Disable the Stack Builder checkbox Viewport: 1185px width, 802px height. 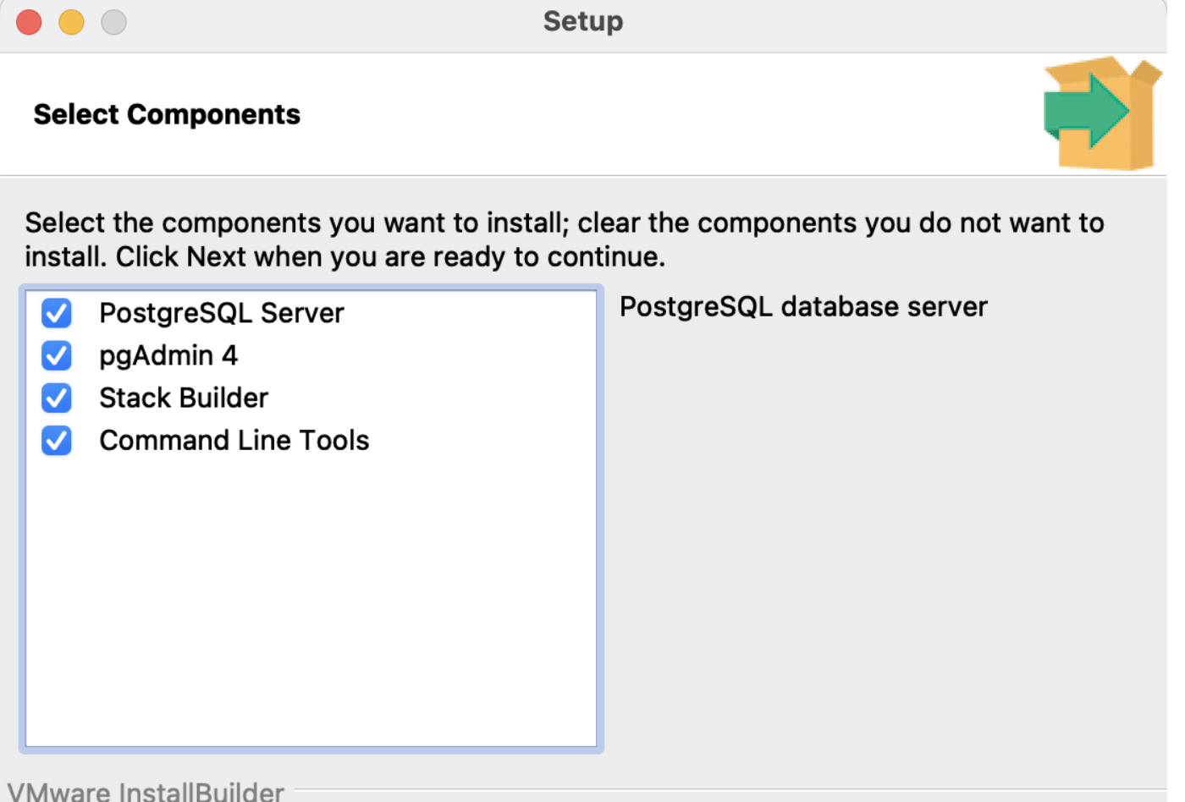pyautogui.click(x=57, y=398)
